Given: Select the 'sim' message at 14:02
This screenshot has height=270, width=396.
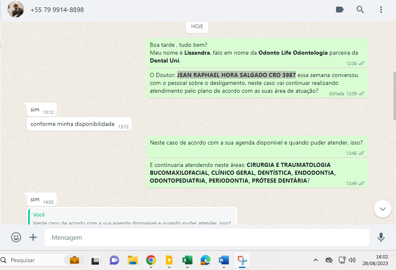Looking at the screenshot, I should pyautogui.click(x=42, y=200).
